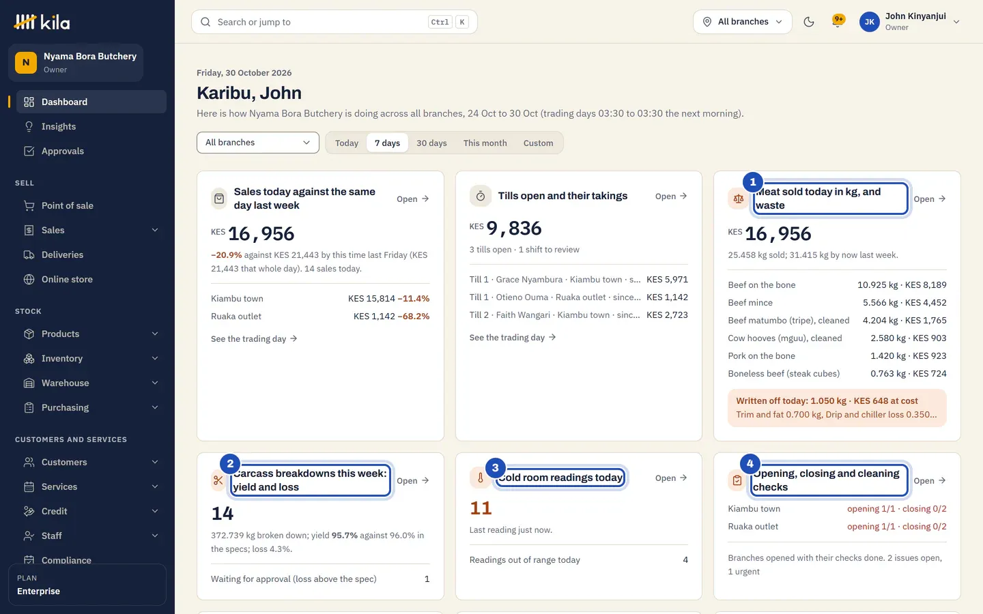Open Online store globe item
The width and height of the screenshot is (983, 614).
[x=91, y=279]
